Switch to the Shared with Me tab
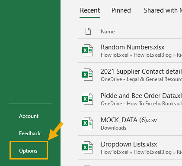The image size is (182, 166). [163, 10]
